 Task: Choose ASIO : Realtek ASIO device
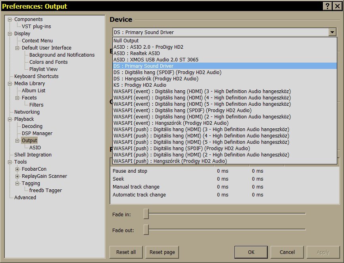coord(136,53)
